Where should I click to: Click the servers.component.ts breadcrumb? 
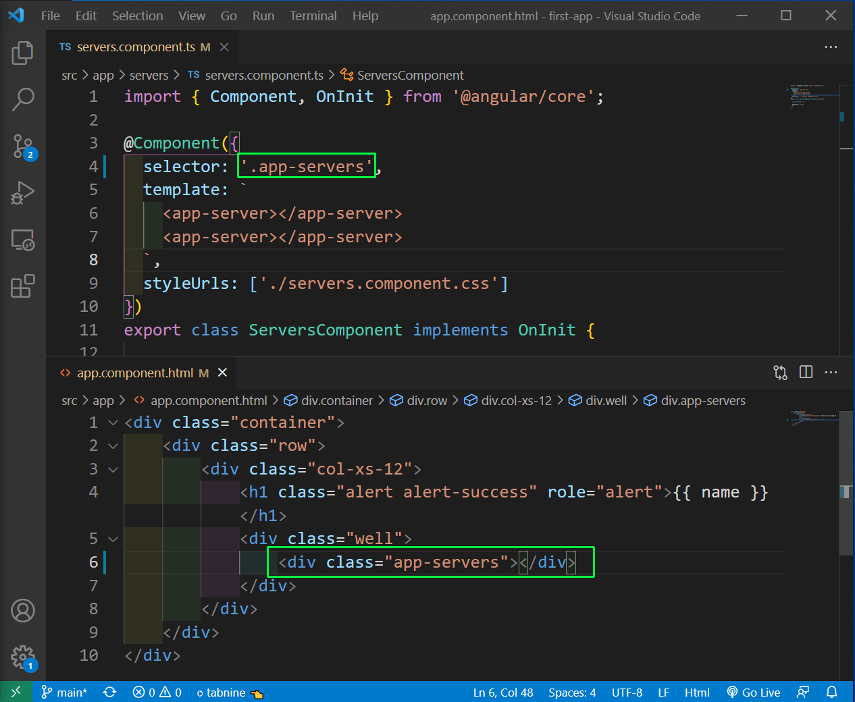[256, 76]
